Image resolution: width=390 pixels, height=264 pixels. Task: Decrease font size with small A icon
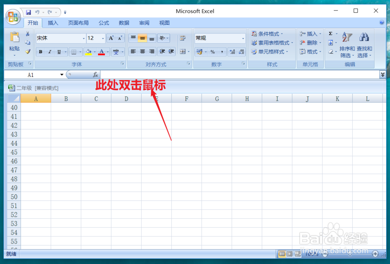(x=120, y=38)
